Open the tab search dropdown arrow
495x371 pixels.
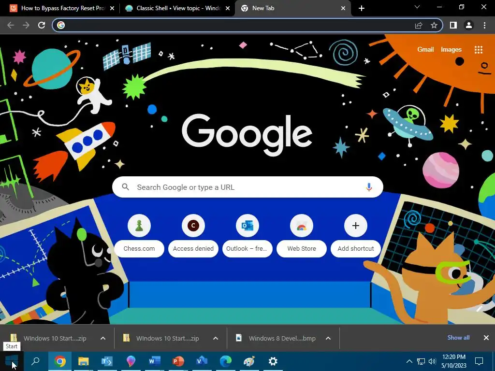417,7
